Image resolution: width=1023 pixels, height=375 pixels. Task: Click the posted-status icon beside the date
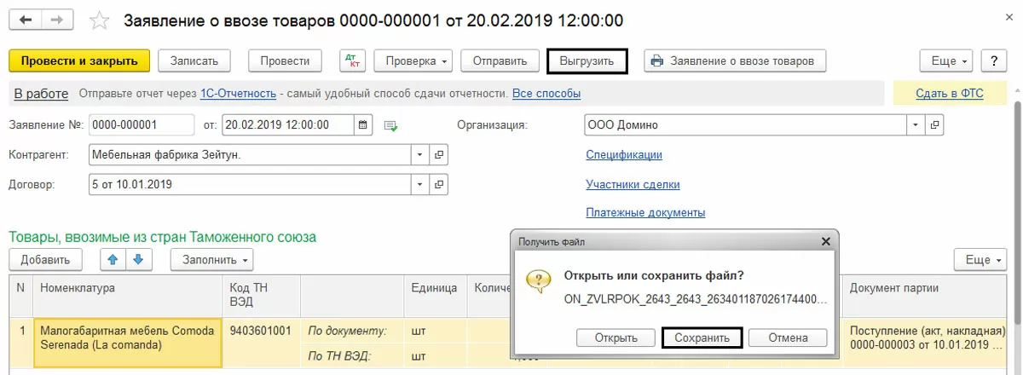(x=390, y=126)
